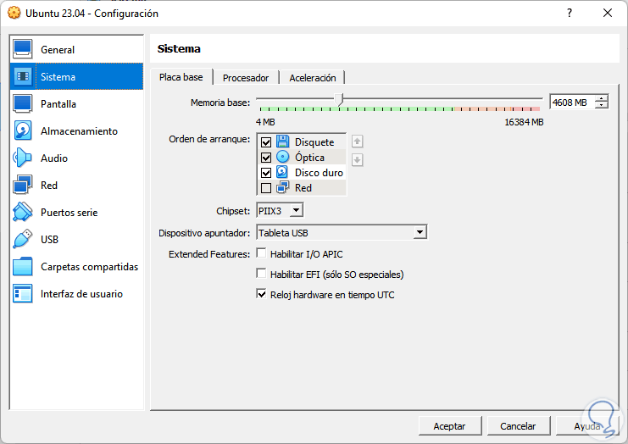Check the Red boot order checkbox
Screen dimensions: 628x444
[x=267, y=188]
